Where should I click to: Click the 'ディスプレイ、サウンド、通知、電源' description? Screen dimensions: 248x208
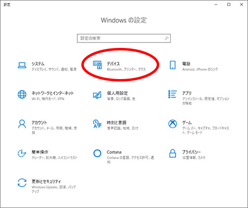coord(54,69)
